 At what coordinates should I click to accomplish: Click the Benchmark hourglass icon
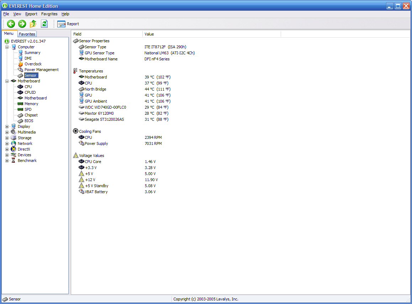click(x=14, y=161)
